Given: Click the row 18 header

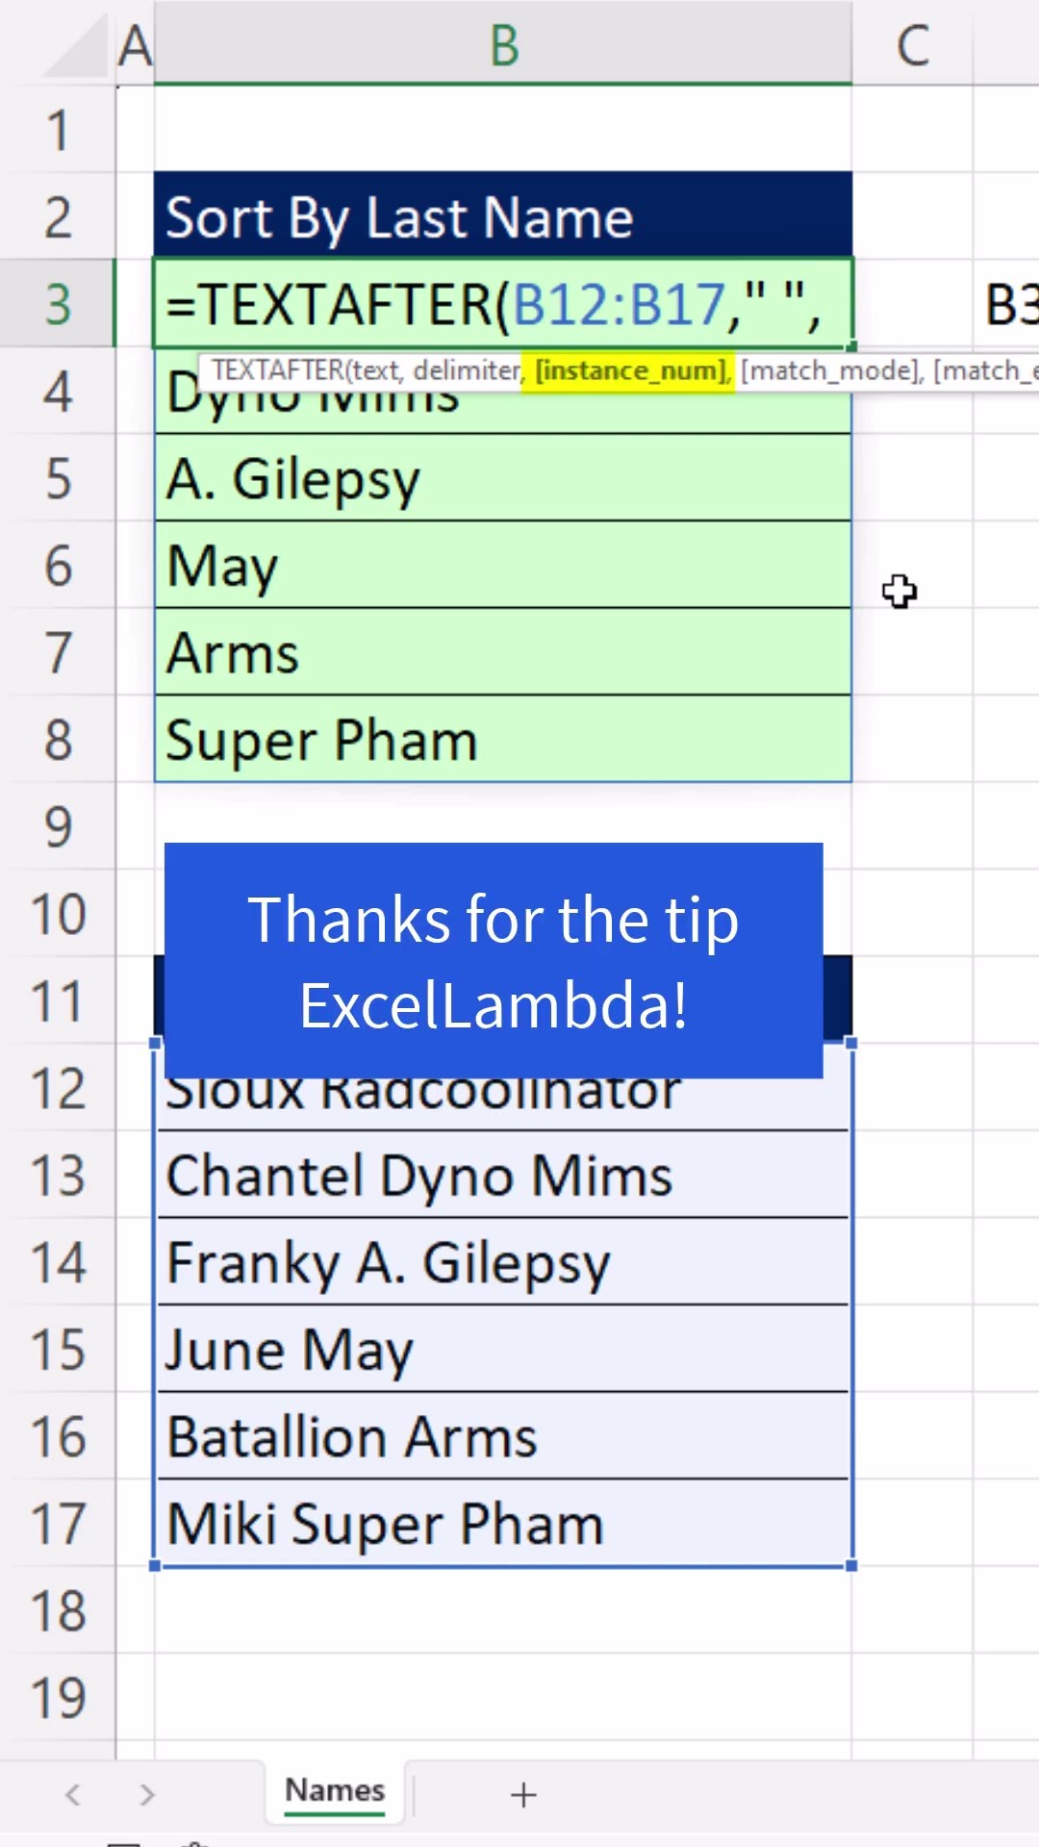Looking at the screenshot, I should coord(58,1611).
